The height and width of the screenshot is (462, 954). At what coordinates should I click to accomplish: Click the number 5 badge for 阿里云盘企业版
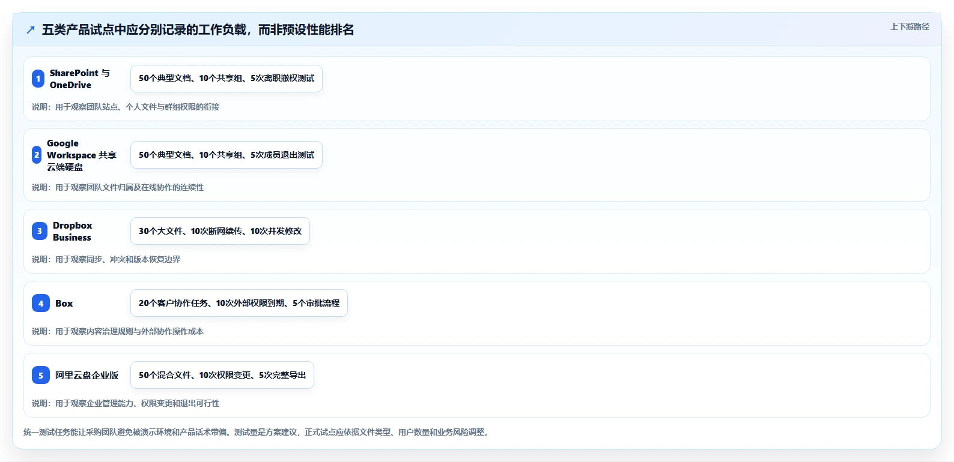pyautogui.click(x=41, y=375)
